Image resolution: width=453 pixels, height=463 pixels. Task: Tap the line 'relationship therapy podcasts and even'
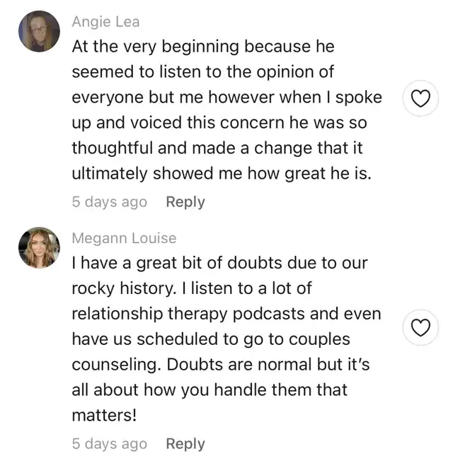(226, 314)
